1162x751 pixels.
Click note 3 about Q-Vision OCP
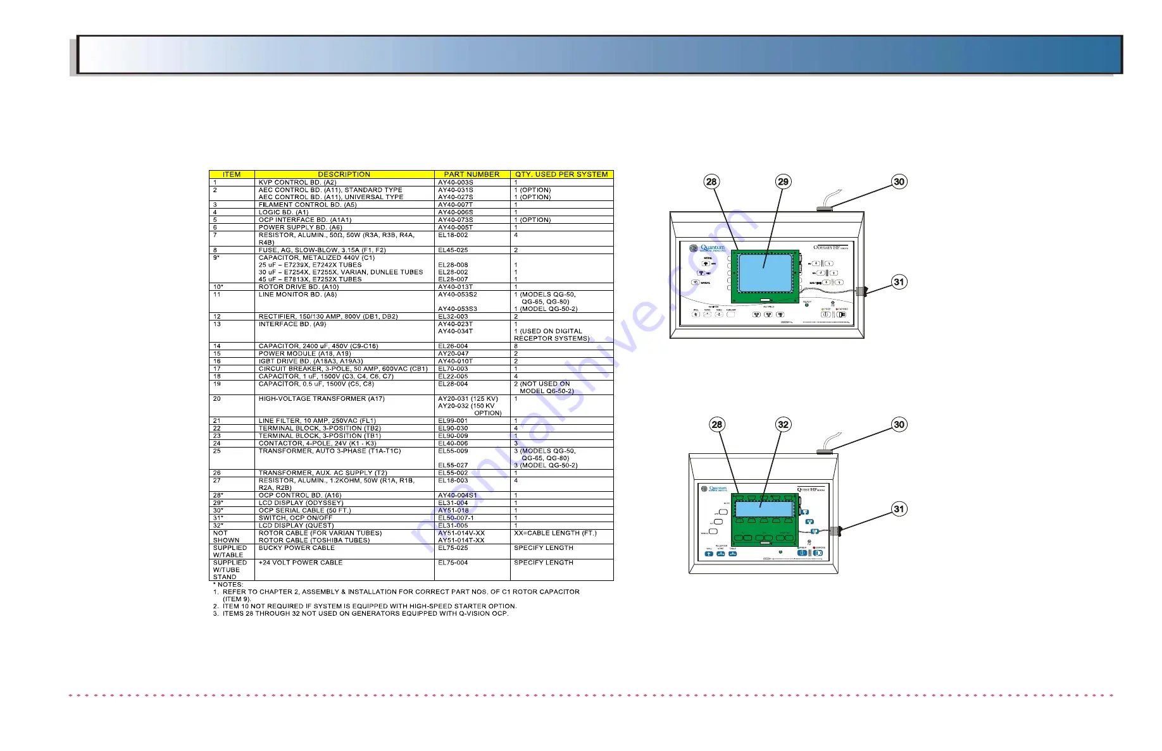[x=361, y=614]
